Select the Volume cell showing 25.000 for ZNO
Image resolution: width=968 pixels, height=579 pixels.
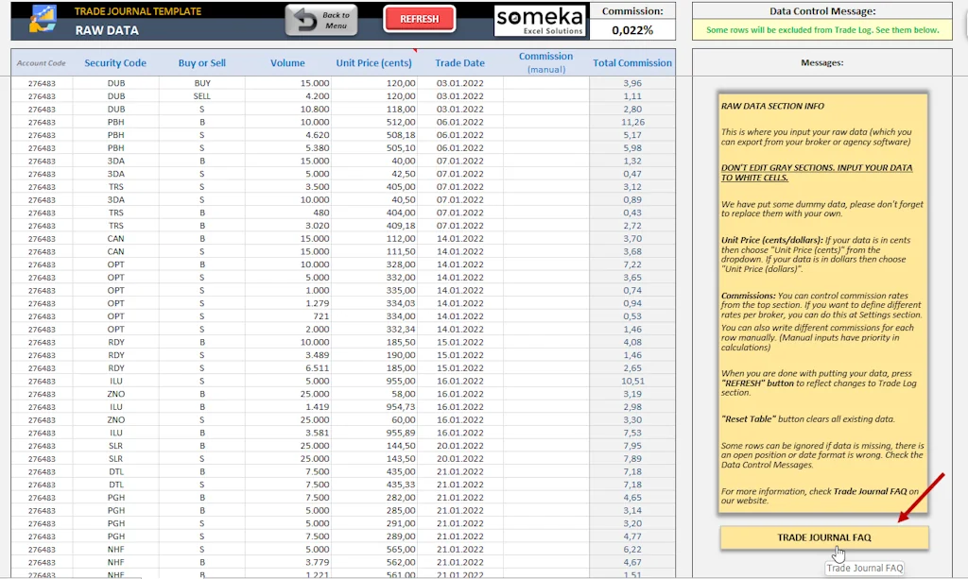pyautogui.click(x=287, y=394)
